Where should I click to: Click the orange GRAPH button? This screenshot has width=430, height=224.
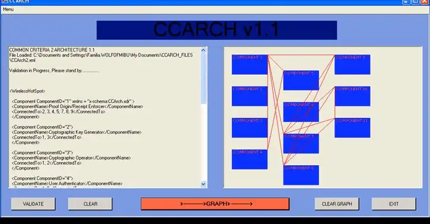[x=215, y=204]
